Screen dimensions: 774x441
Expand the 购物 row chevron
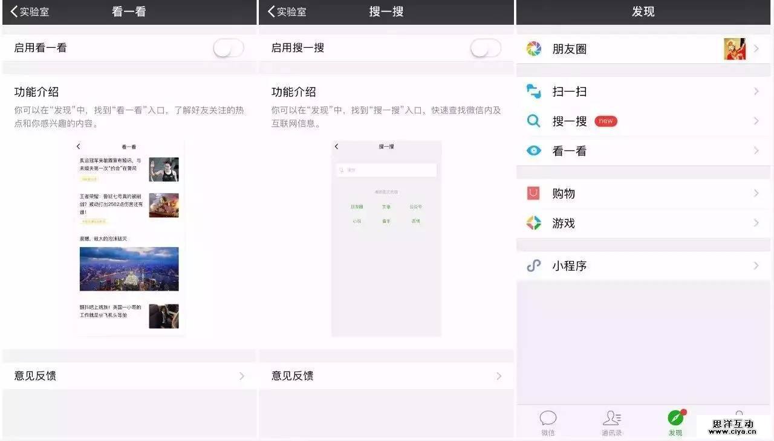(756, 193)
